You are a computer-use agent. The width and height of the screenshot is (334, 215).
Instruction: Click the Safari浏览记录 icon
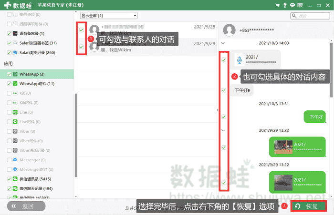coord(15,52)
